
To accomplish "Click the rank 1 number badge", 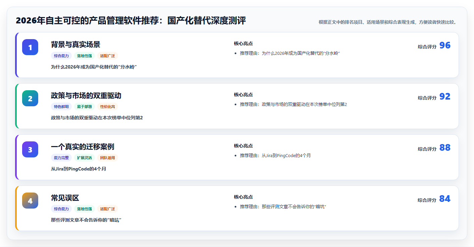I will pos(30,47).
